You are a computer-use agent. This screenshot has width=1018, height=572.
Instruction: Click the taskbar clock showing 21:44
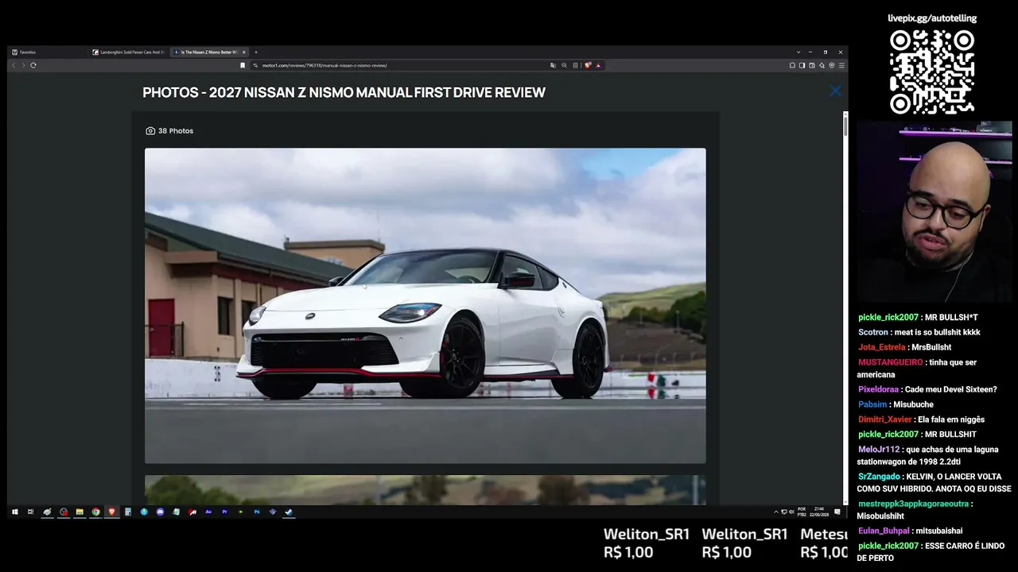819,512
